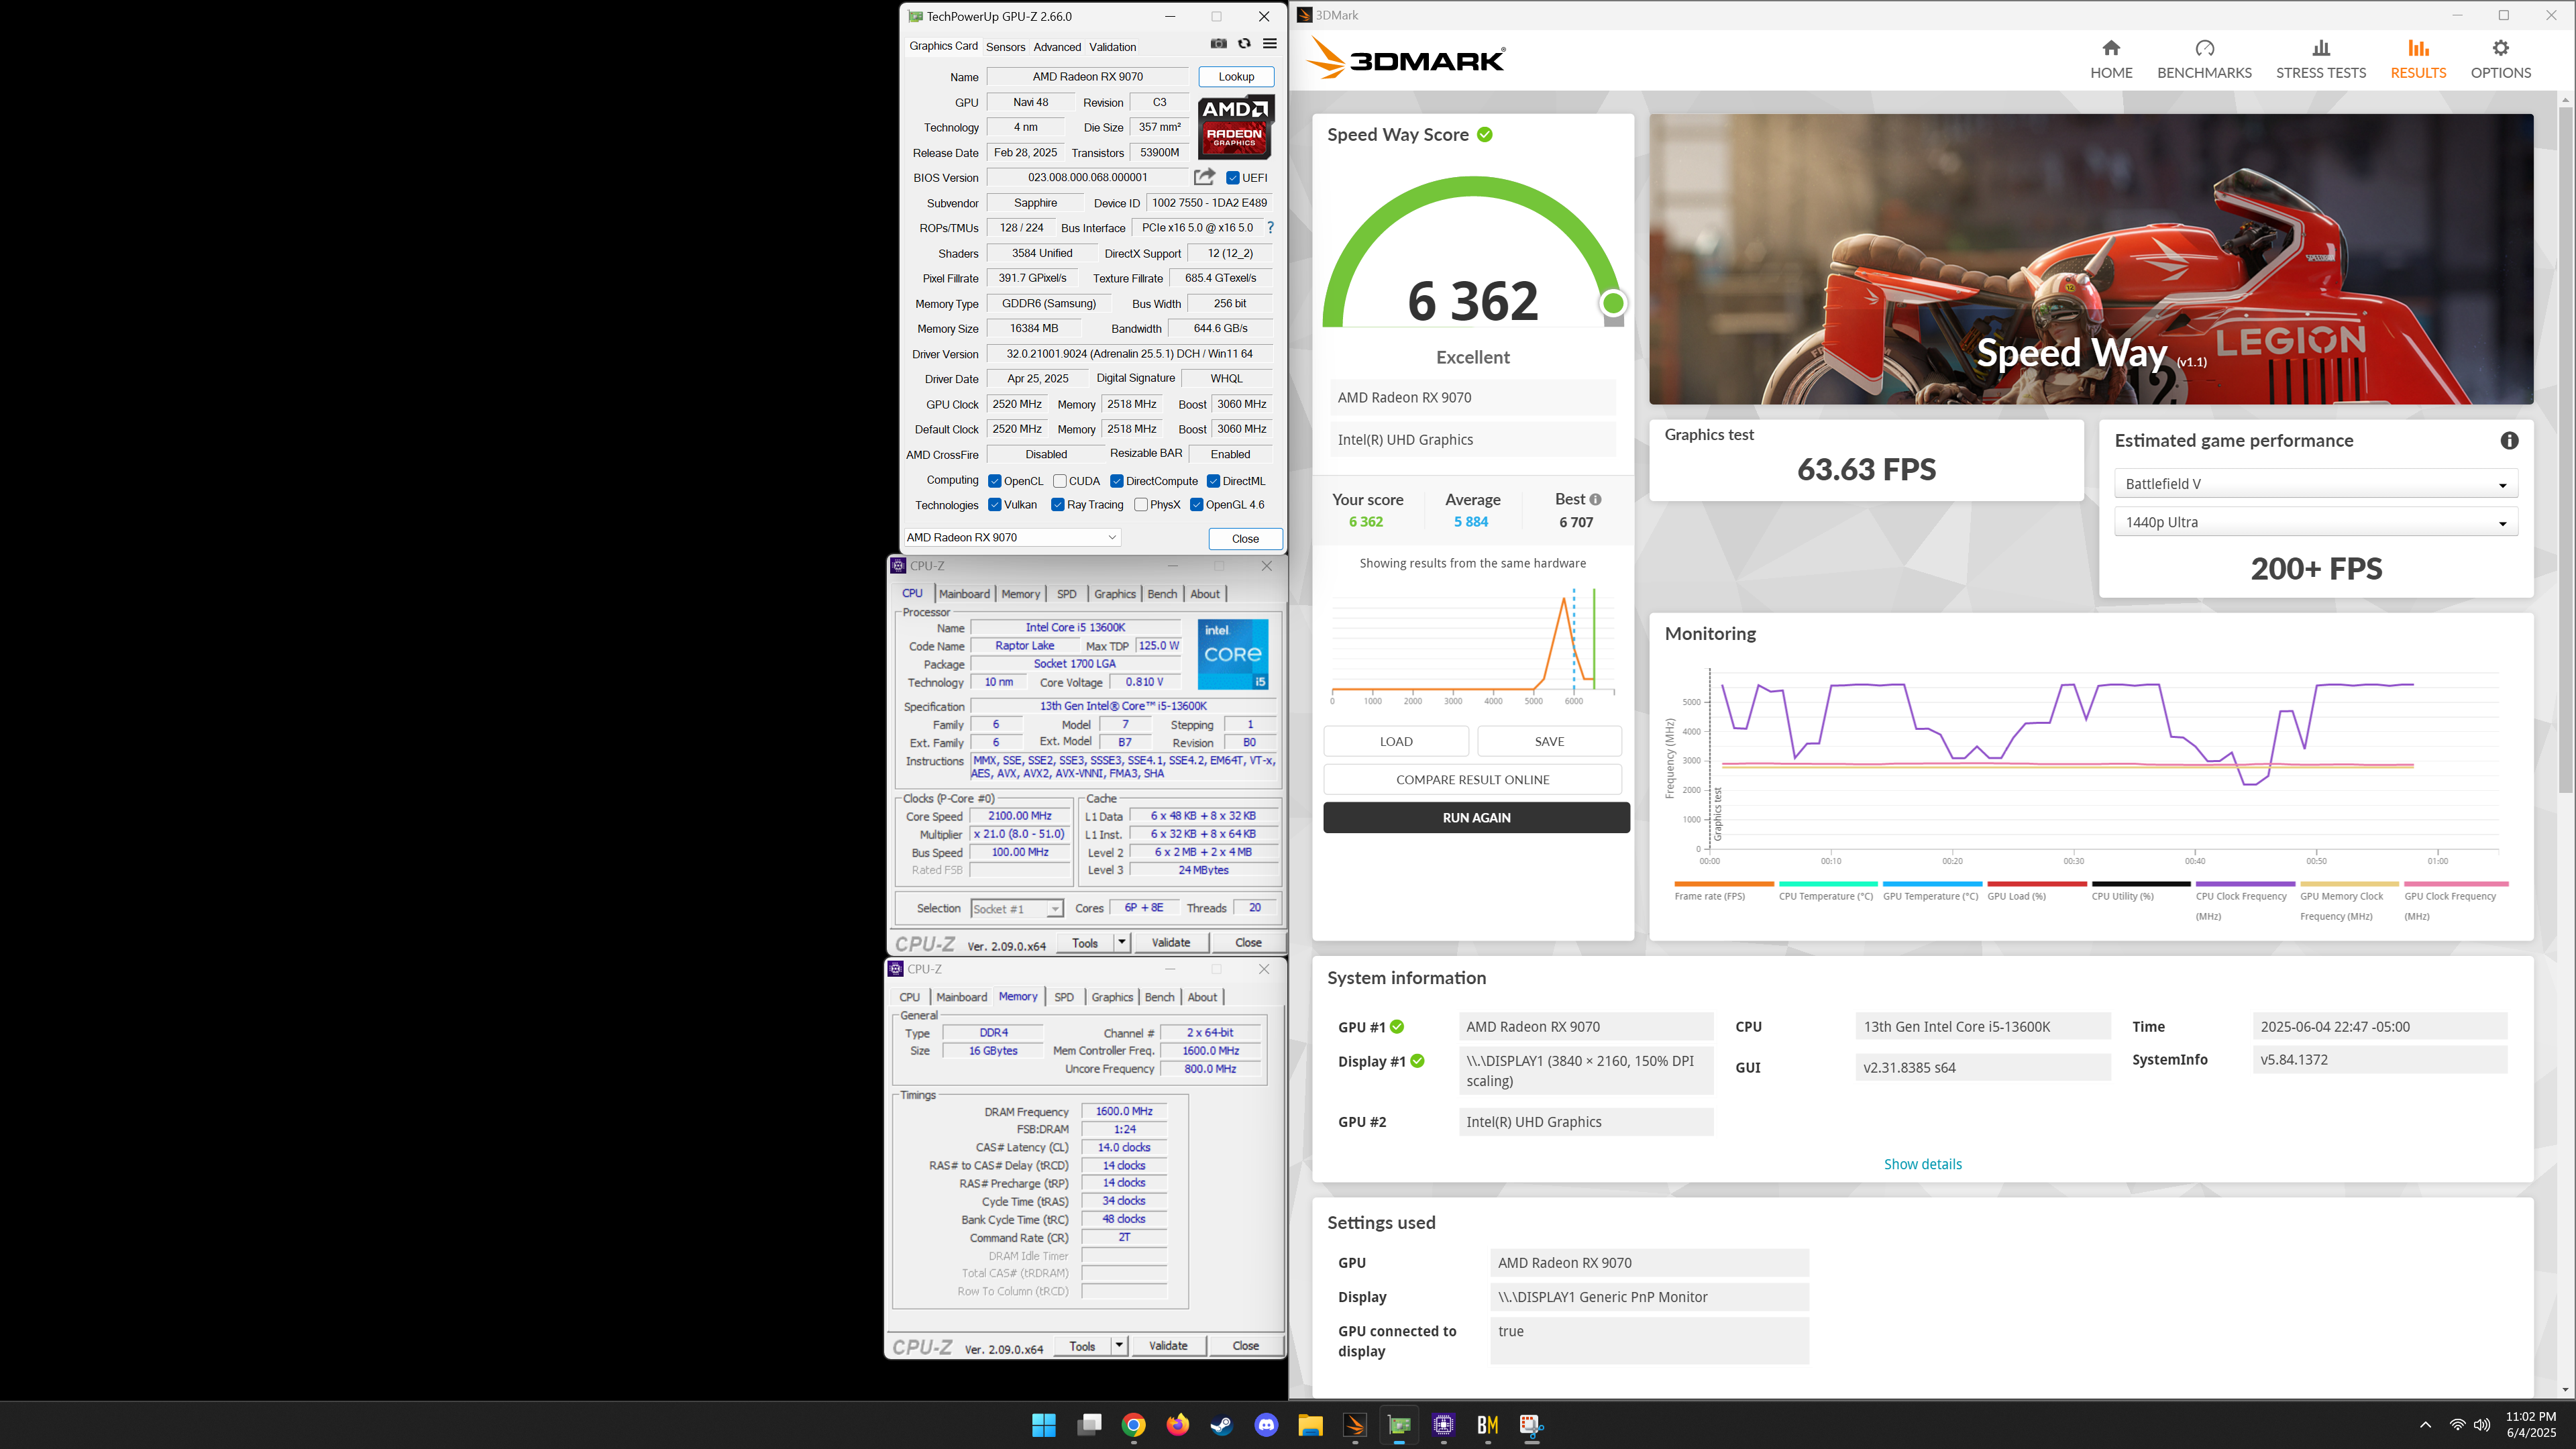The height and width of the screenshot is (1449, 2576).
Task: Toggle the DirectML checkbox
Action: click(x=1213, y=481)
